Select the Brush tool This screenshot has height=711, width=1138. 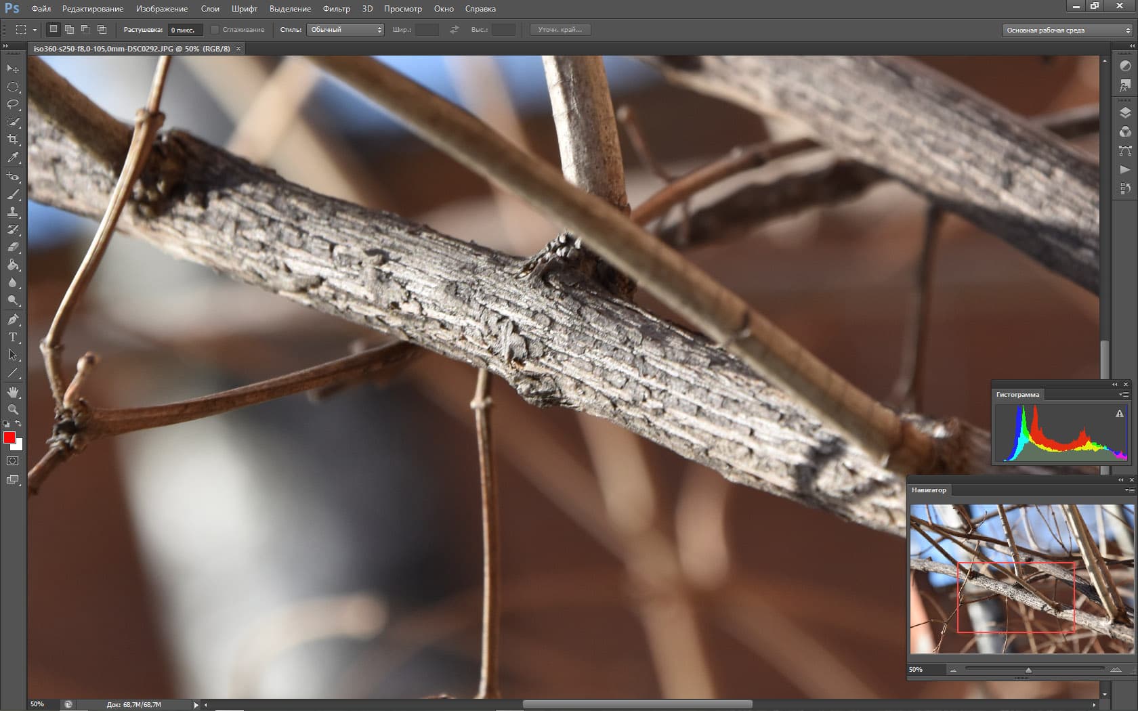click(13, 194)
